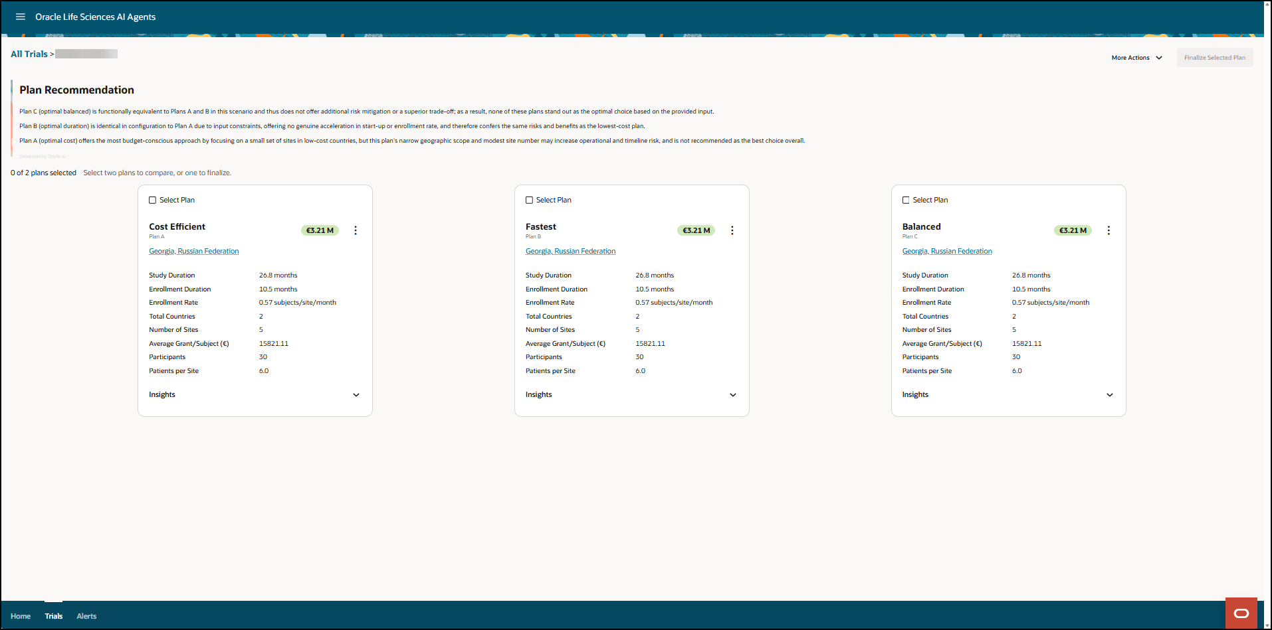Open the Oracle chat assistant icon
Image resolution: width=1272 pixels, height=630 pixels.
pos(1241,613)
